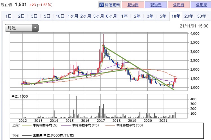Image resolution: width=211 pixels, height=140 pixels.
Task: Switch chart to 2日 range
Action: click(x=21, y=16)
